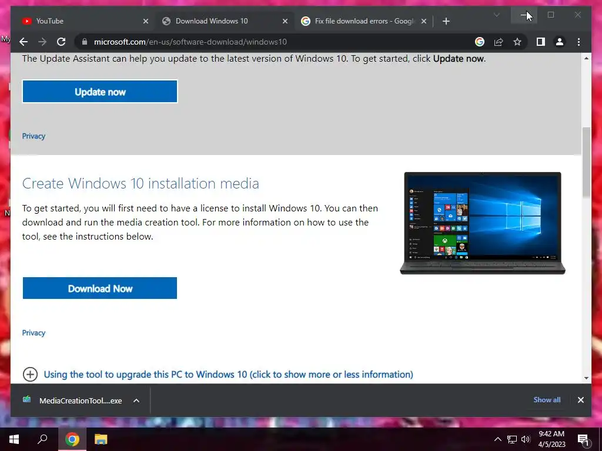View site information via lock icon
This screenshot has height=451, width=602.
[85, 42]
